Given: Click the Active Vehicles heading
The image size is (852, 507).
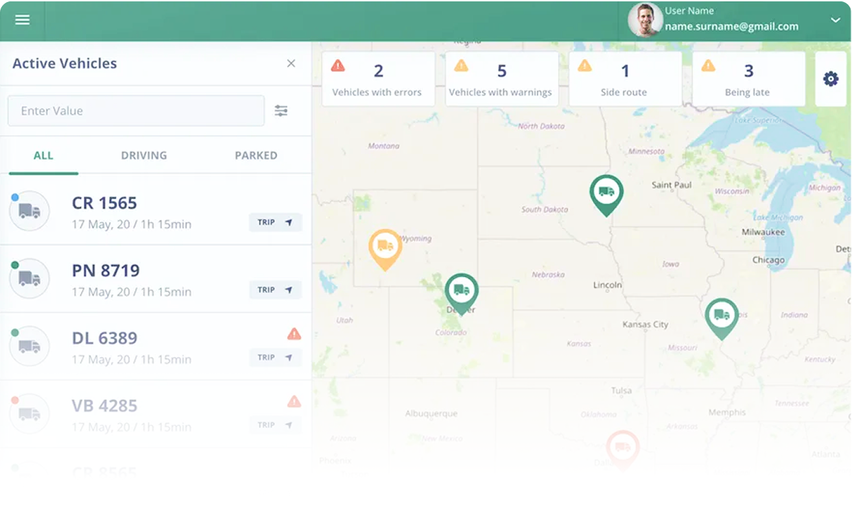Looking at the screenshot, I should tap(64, 63).
